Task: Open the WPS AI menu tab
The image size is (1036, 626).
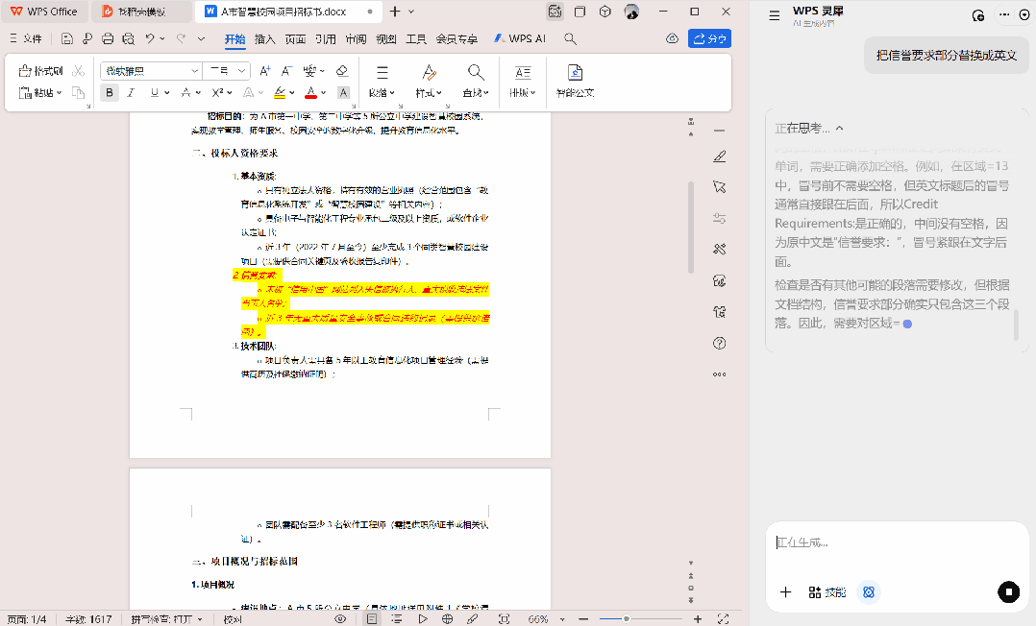Action: 520,39
